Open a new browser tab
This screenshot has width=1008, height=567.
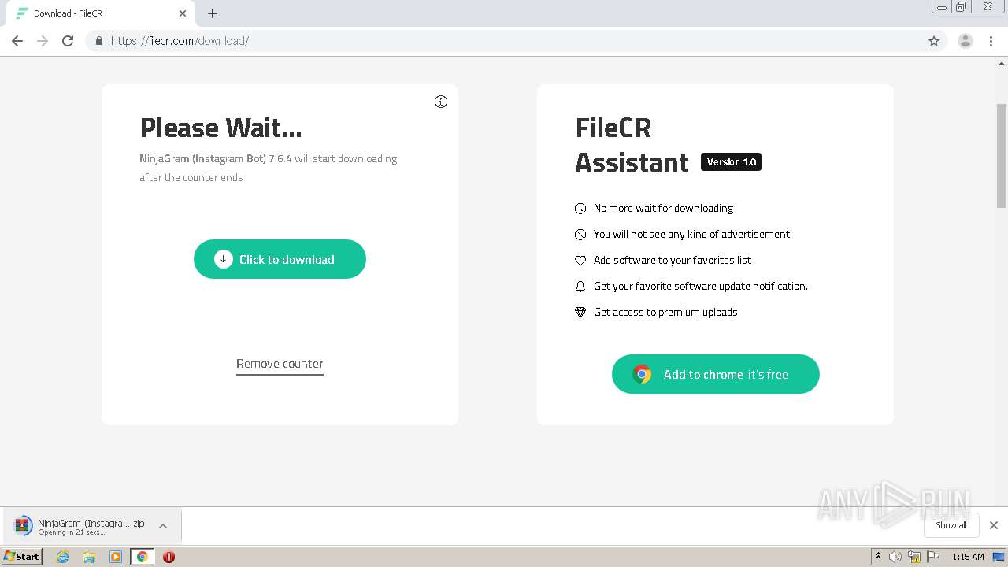(x=213, y=13)
